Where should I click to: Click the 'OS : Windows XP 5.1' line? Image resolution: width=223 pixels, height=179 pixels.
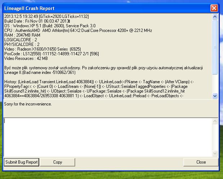coord(50,26)
